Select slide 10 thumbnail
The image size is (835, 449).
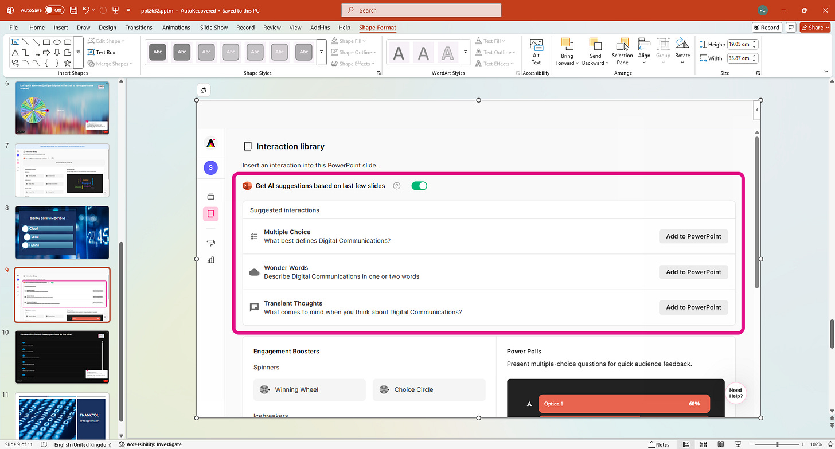(62, 357)
